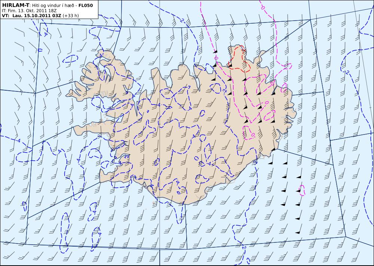Click the "Lau. 15.10.2011 03Z" valid time
This screenshot has width=374, height=266.
(37, 16)
